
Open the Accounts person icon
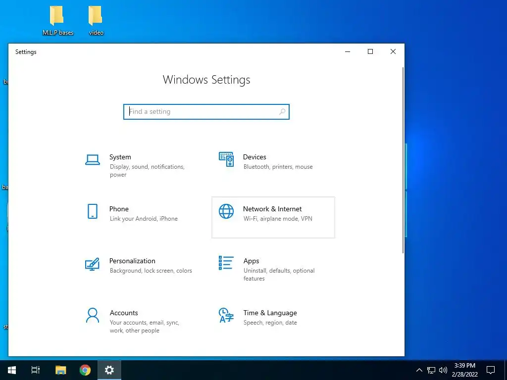click(x=93, y=315)
